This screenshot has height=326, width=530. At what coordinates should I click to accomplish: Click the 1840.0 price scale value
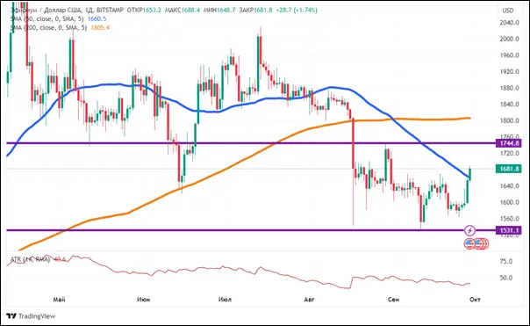(510, 105)
